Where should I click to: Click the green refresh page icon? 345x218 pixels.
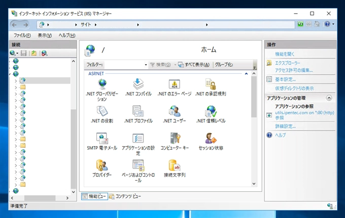(x=300, y=24)
